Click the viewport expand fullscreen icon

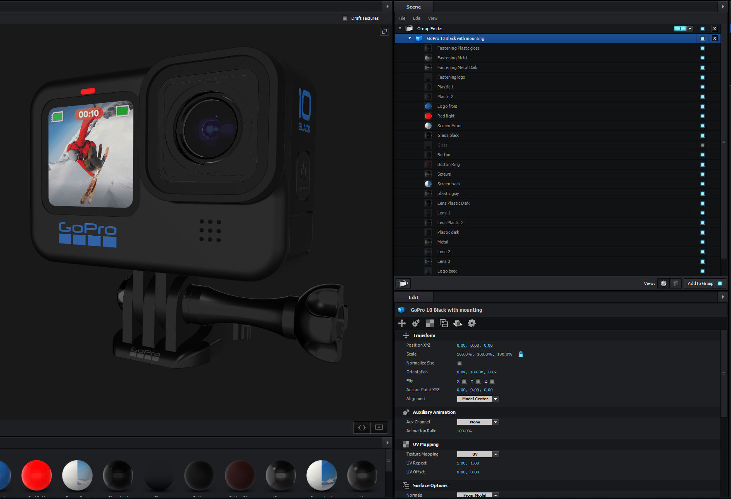tap(384, 31)
